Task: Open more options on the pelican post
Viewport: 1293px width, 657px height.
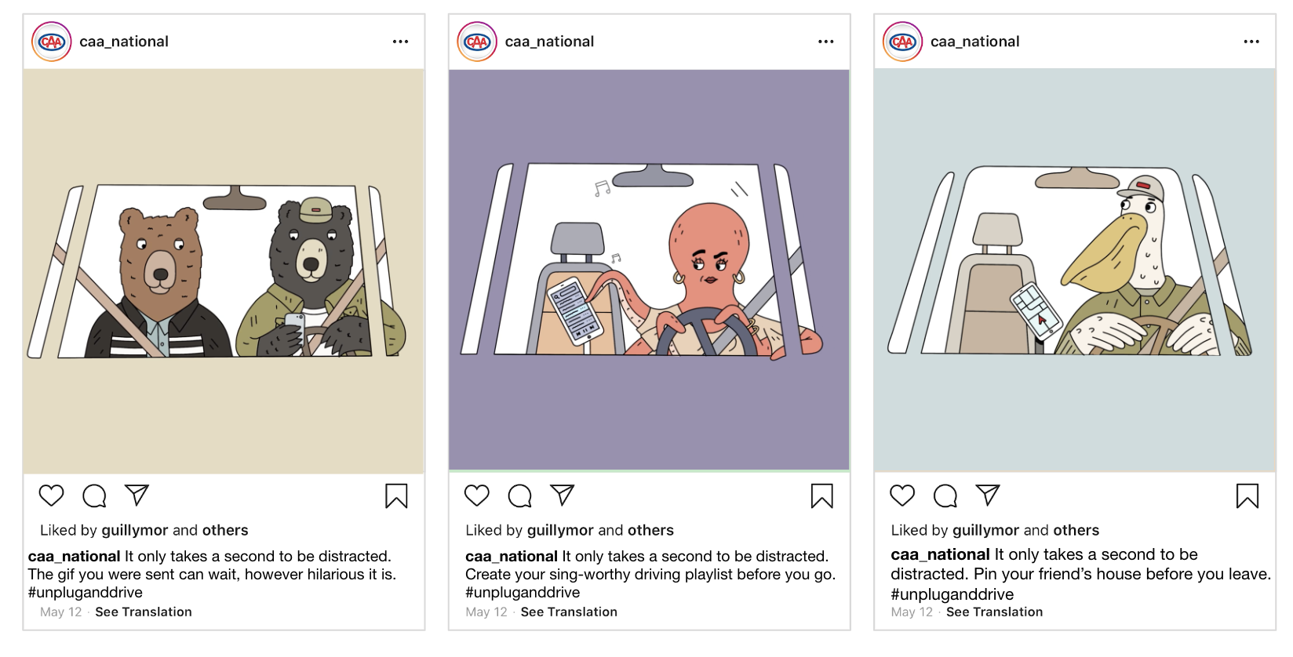Action: [x=1251, y=42]
